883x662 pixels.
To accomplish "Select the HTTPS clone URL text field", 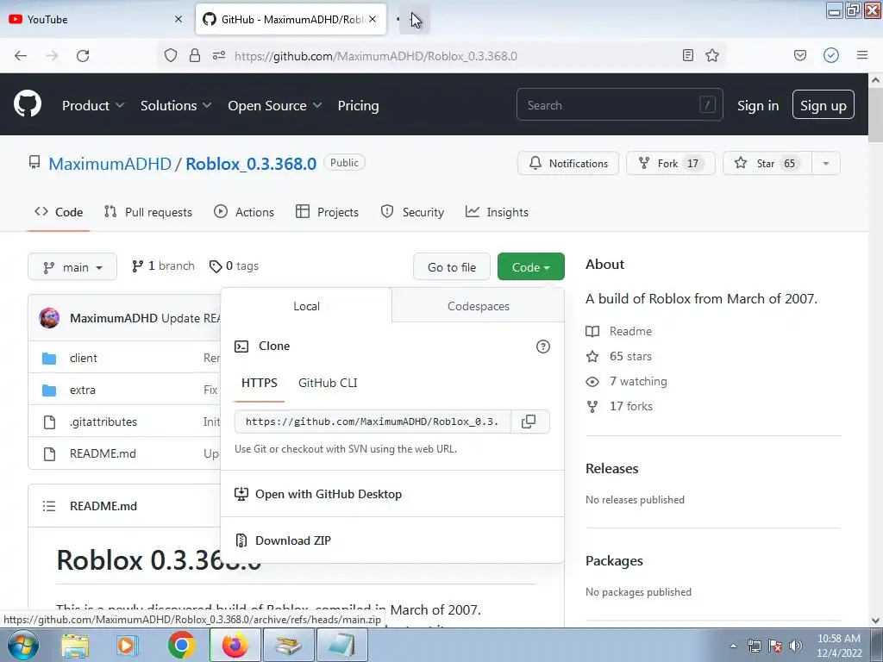I will point(373,422).
